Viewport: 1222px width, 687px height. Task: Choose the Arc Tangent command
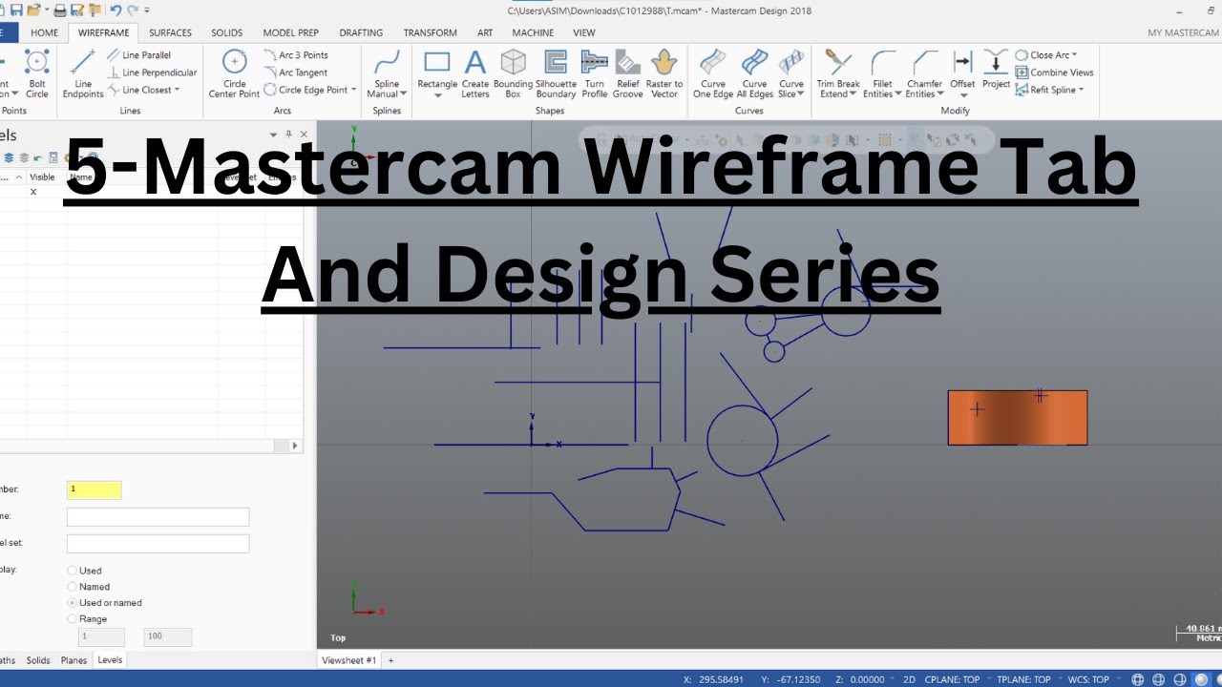coord(295,73)
